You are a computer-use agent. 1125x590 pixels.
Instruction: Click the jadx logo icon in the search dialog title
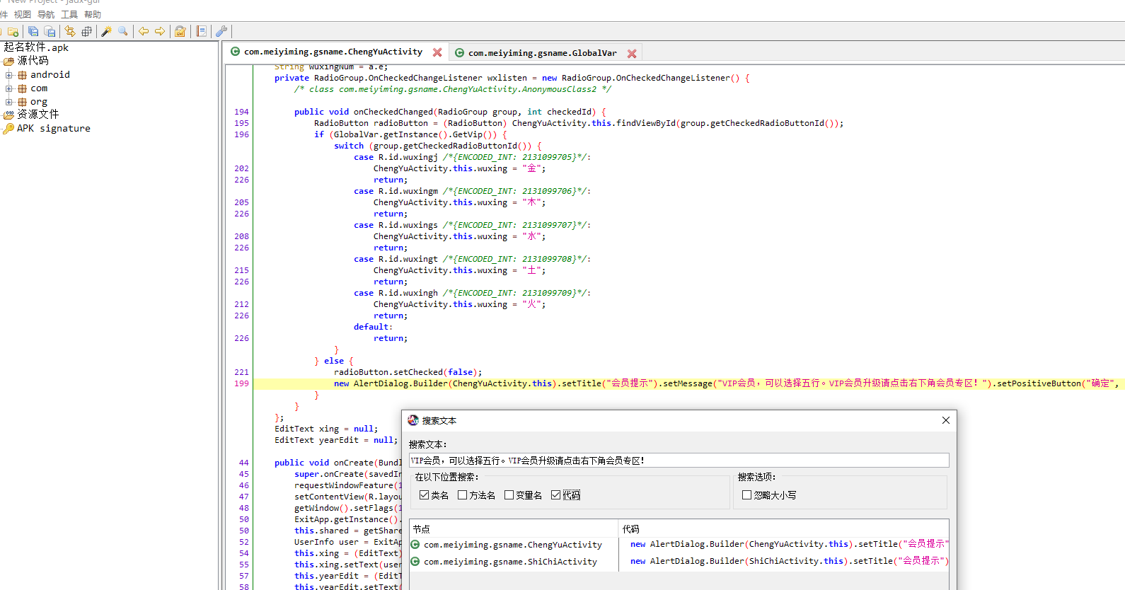[413, 420]
